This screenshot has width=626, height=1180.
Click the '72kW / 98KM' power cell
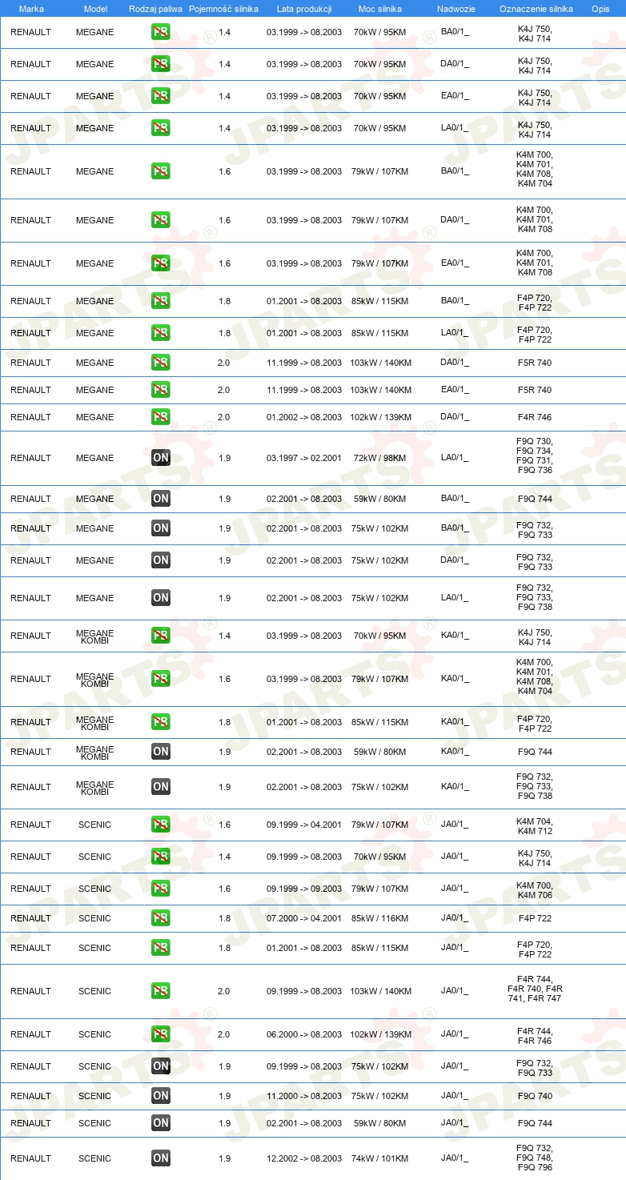pos(379,458)
